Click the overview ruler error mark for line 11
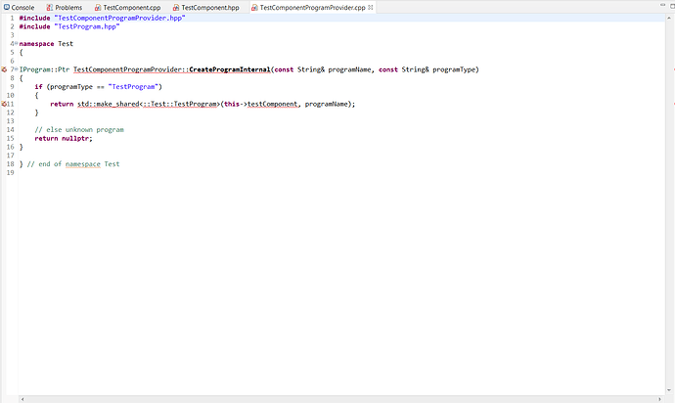This screenshot has height=403, width=675. click(673, 104)
